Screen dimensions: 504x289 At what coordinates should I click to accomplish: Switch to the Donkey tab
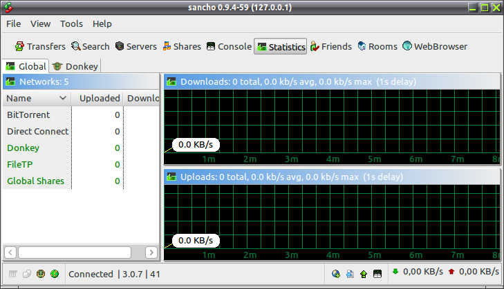pyautogui.click(x=75, y=66)
